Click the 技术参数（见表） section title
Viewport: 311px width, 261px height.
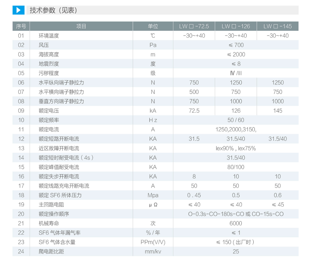[53, 10]
